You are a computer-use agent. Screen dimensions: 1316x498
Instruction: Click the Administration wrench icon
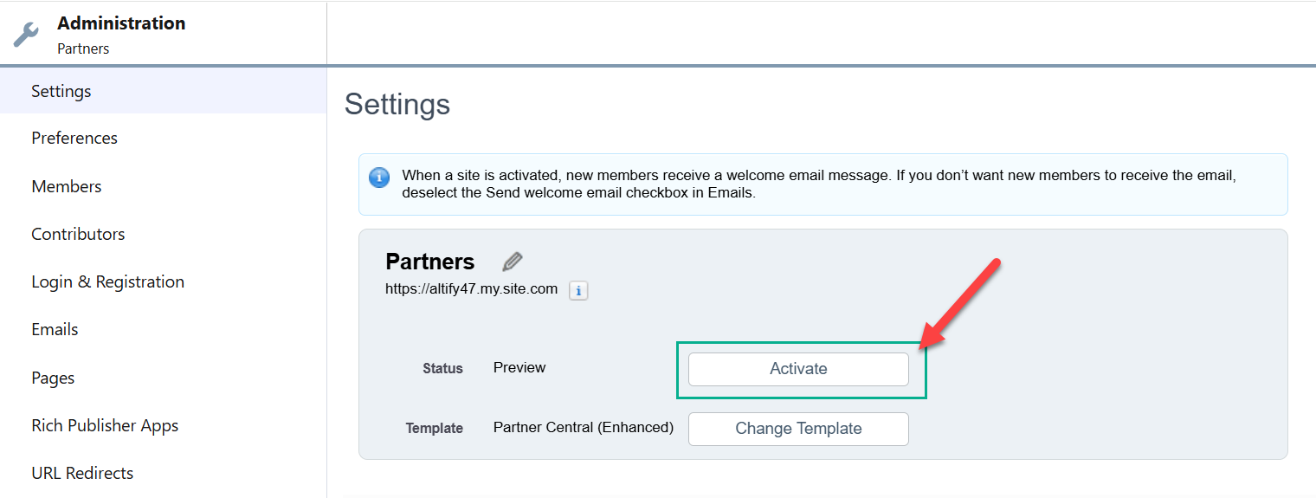click(x=27, y=35)
